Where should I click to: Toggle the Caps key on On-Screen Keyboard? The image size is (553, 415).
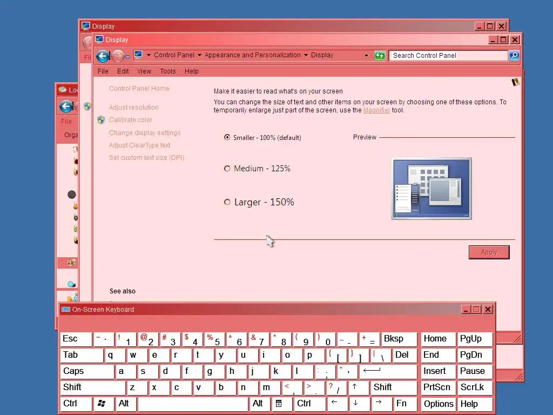click(x=87, y=372)
